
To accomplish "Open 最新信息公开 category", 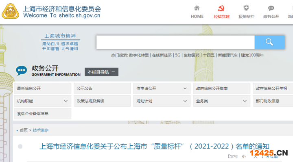I will click(x=42, y=89).
